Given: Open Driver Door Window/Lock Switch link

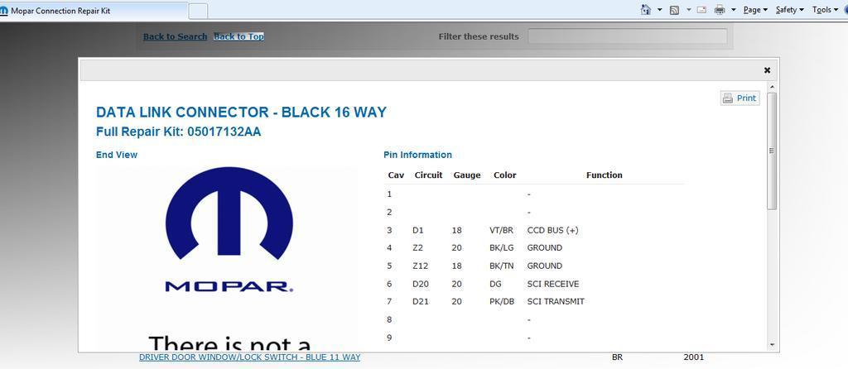Looking at the screenshot, I should (250, 357).
